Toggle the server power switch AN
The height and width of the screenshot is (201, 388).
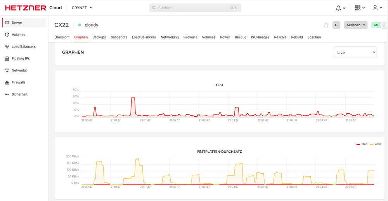pos(379,25)
